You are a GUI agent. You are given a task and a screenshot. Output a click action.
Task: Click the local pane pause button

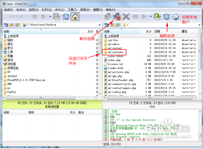click(x=35, y=17)
